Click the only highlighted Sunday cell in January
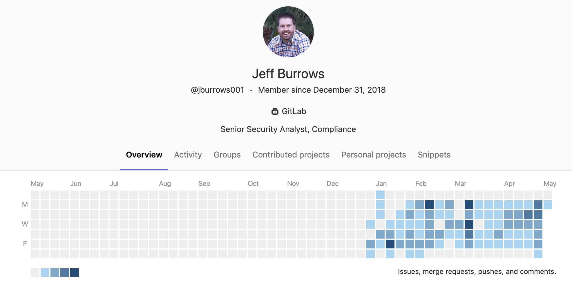Image resolution: width=572 pixels, height=282 pixels. click(380, 195)
